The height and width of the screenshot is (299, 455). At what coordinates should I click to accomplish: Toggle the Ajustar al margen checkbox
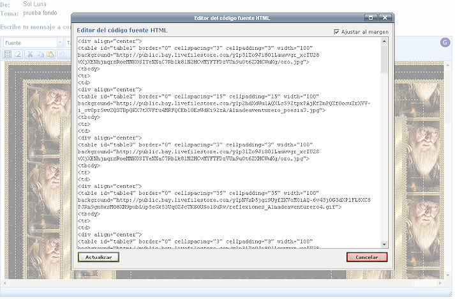click(336, 32)
